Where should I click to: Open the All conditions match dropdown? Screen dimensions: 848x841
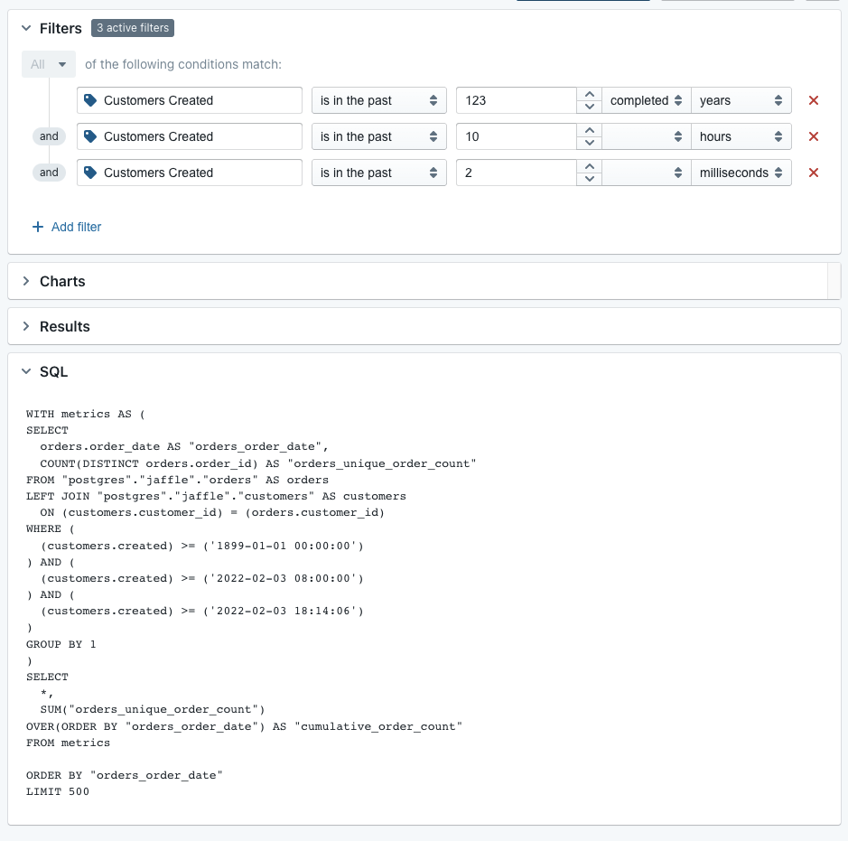click(x=48, y=64)
